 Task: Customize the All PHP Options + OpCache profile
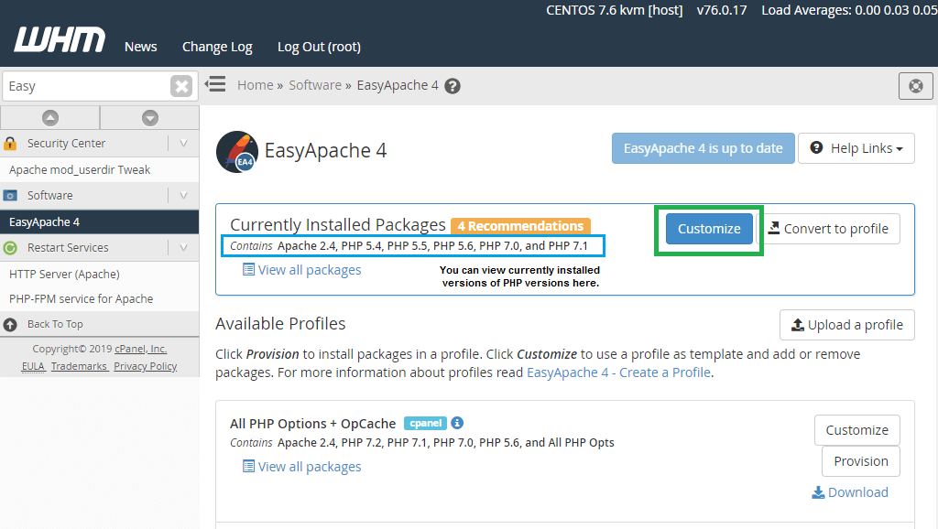click(x=856, y=430)
